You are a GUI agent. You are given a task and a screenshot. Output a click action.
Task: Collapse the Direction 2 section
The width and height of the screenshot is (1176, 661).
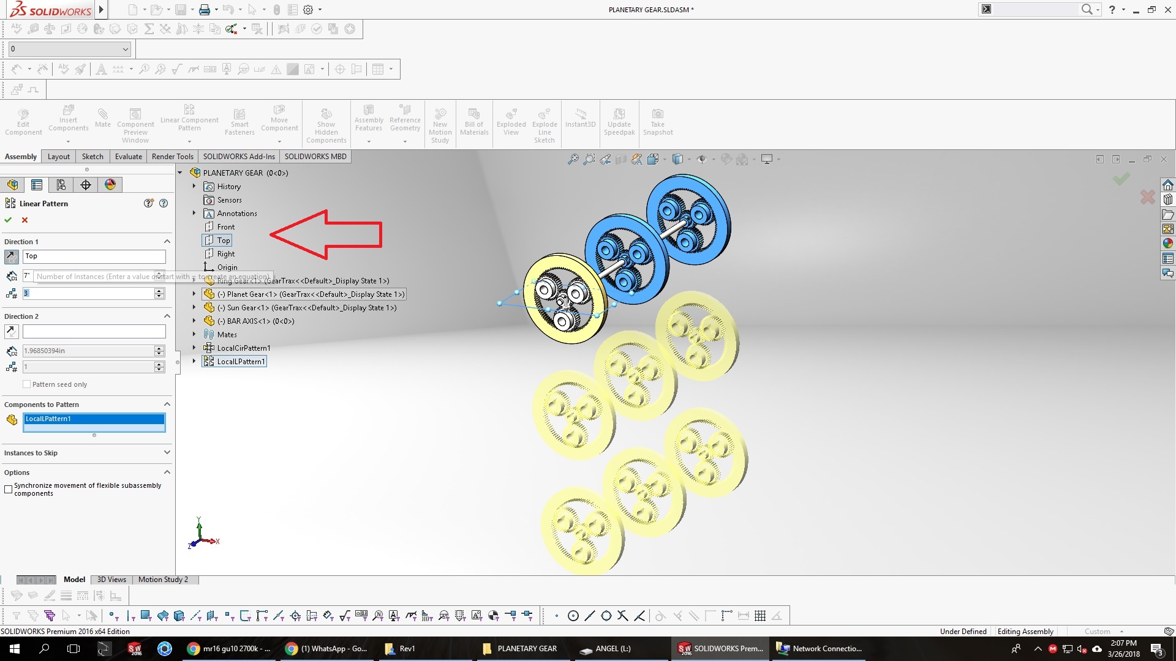pyautogui.click(x=167, y=316)
